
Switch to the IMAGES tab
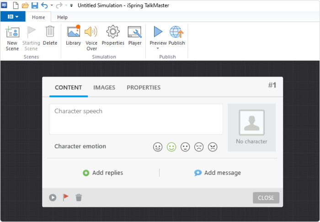point(104,88)
